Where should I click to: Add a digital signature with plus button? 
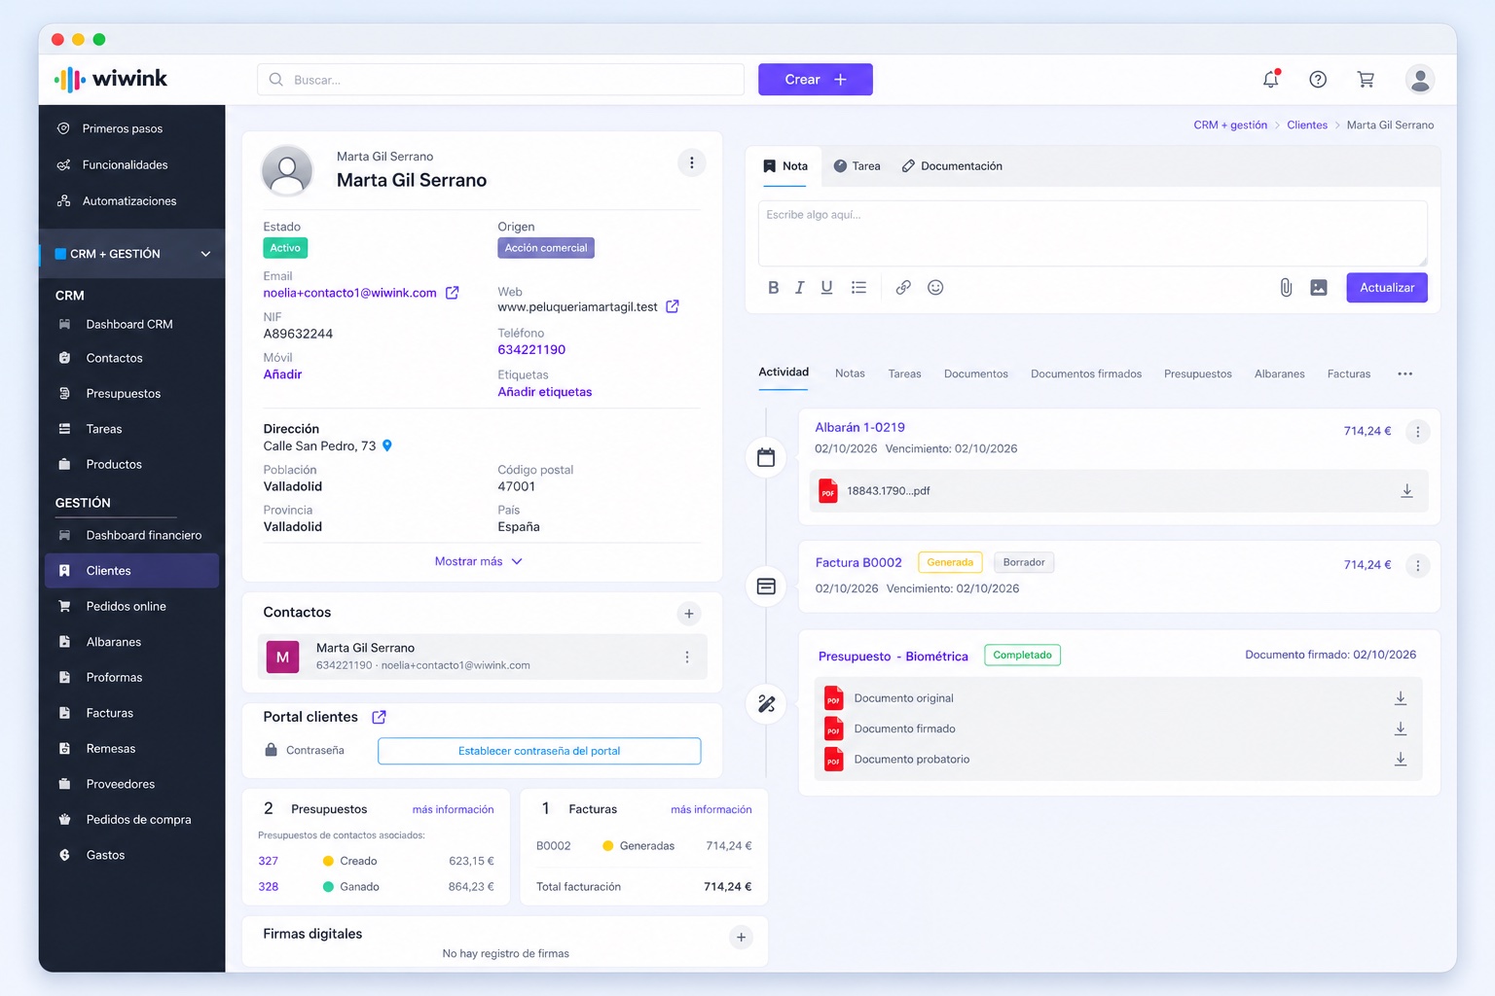point(742,938)
